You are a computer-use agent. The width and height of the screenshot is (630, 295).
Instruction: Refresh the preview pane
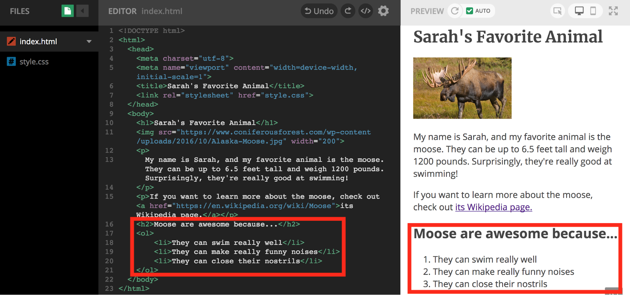454,11
